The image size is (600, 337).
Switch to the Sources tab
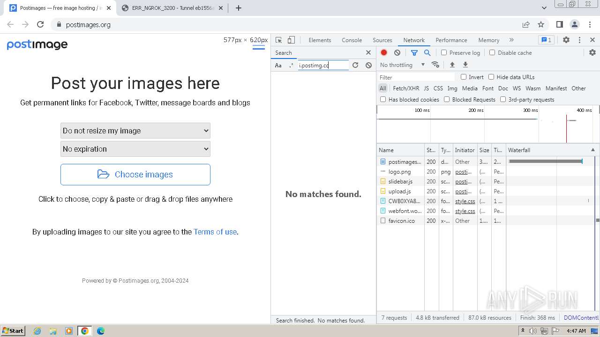coord(382,40)
